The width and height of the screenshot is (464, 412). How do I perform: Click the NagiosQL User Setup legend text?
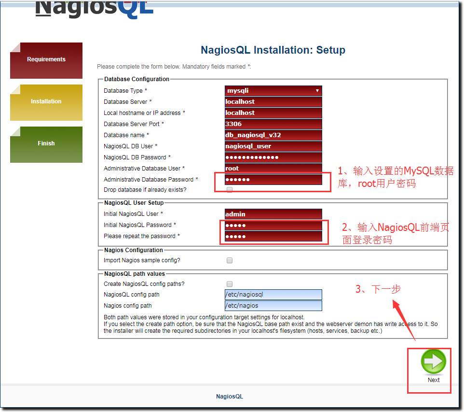[134, 203]
